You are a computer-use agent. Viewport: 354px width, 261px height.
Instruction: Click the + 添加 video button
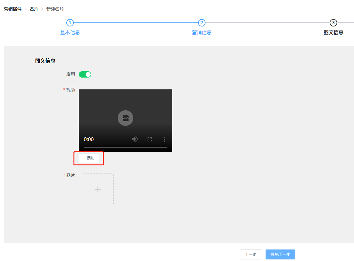coord(89,158)
